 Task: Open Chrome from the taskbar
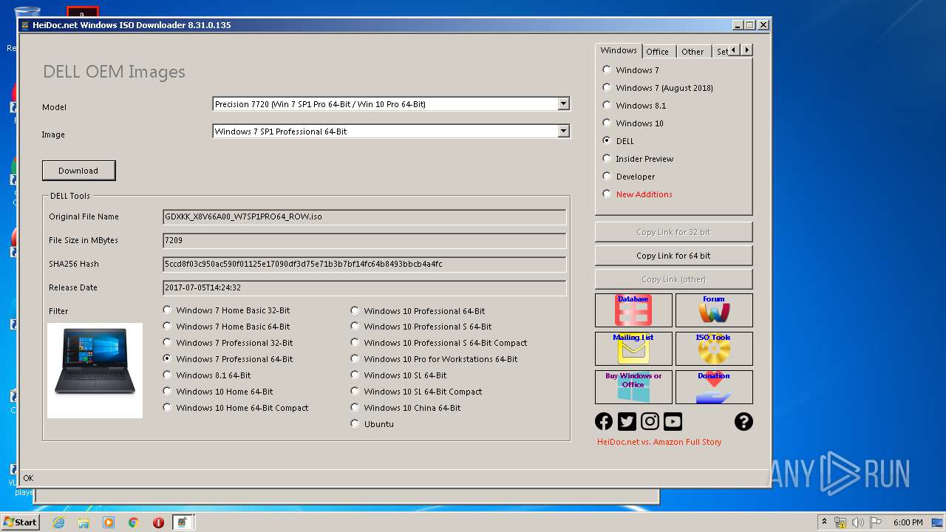[134, 522]
